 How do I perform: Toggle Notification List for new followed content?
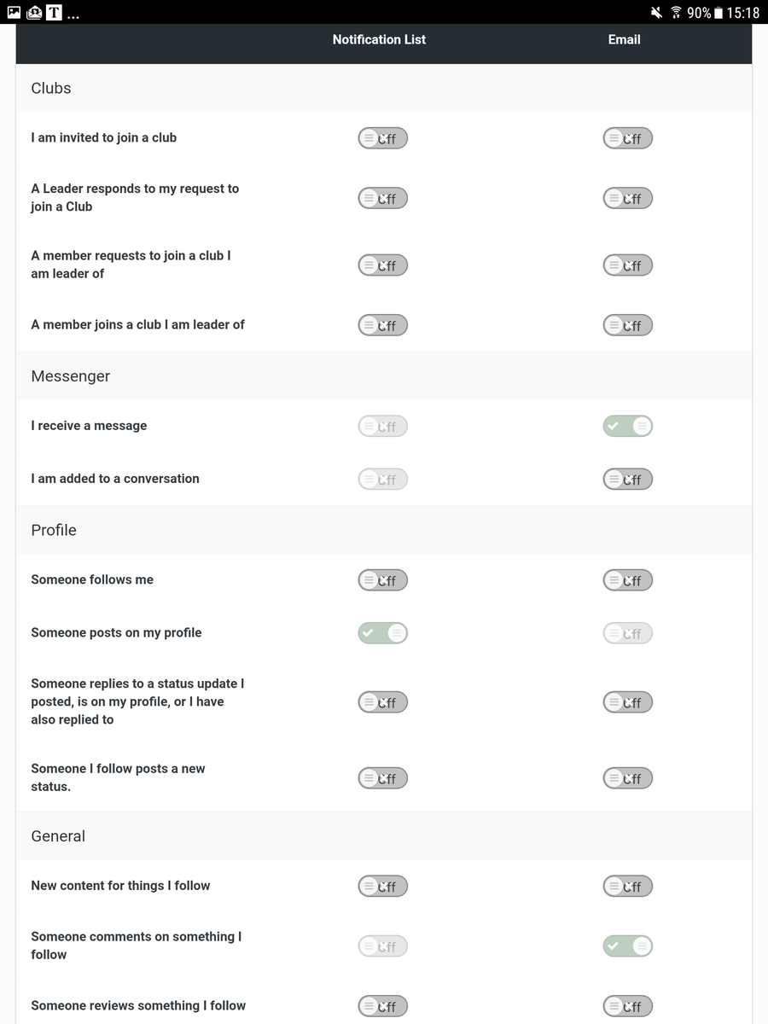[382, 887]
